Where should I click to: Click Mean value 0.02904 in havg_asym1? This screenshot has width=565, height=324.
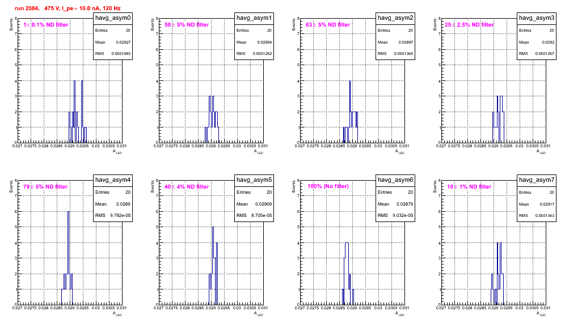click(x=264, y=42)
